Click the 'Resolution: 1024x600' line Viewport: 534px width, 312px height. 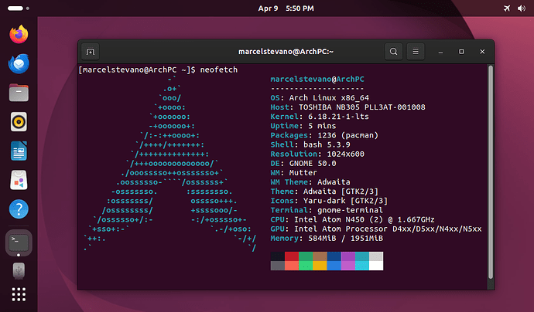317,154
